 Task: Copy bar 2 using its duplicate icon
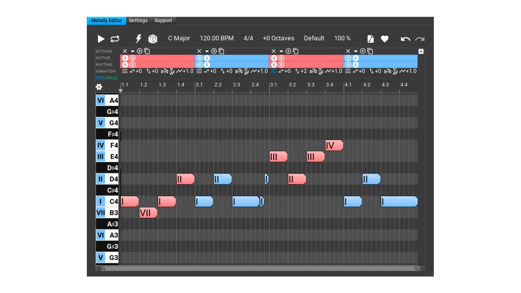tap(221, 51)
